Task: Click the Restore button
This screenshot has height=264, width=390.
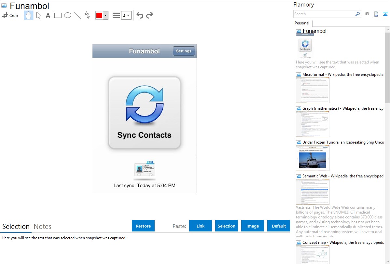Action: pyautogui.click(x=143, y=226)
